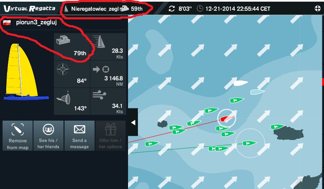
Task: Select the red selected boat on map
Action: (x=227, y=118)
